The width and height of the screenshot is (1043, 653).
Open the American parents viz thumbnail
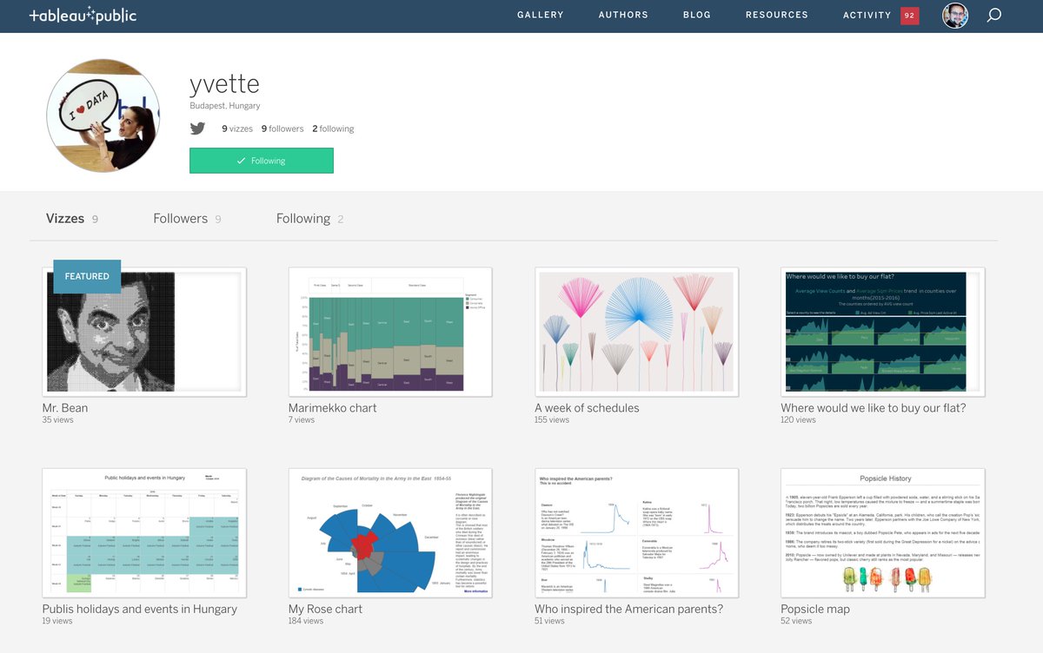click(636, 533)
